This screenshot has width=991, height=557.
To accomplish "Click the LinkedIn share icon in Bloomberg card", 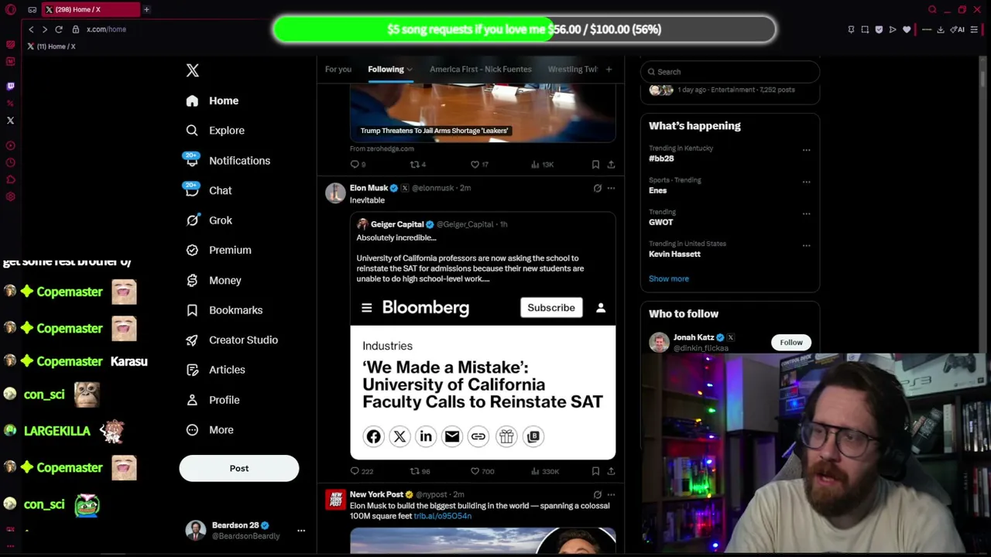I will [x=426, y=436].
